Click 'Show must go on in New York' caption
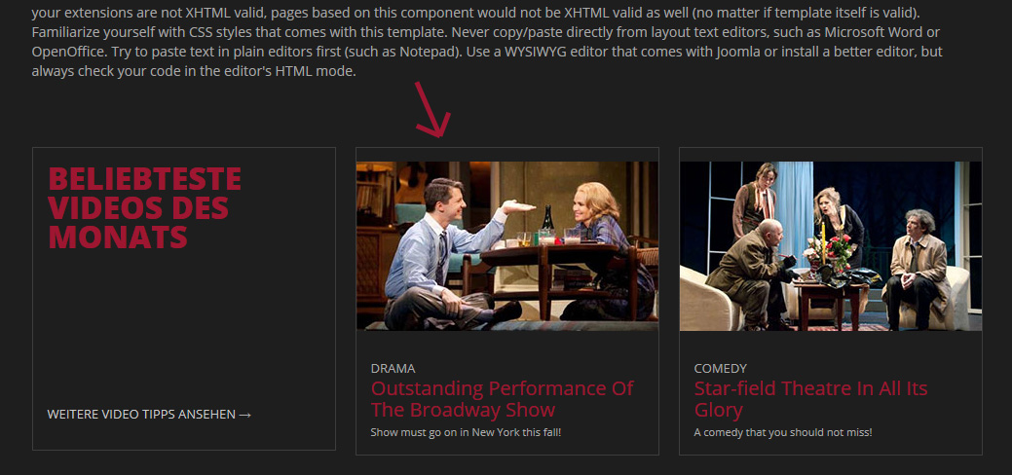The height and width of the screenshot is (475, 1012). [x=466, y=432]
